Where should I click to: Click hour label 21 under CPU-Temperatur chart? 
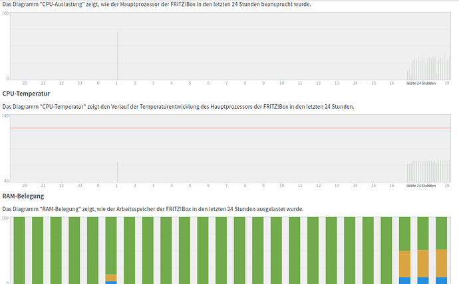click(x=43, y=186)
